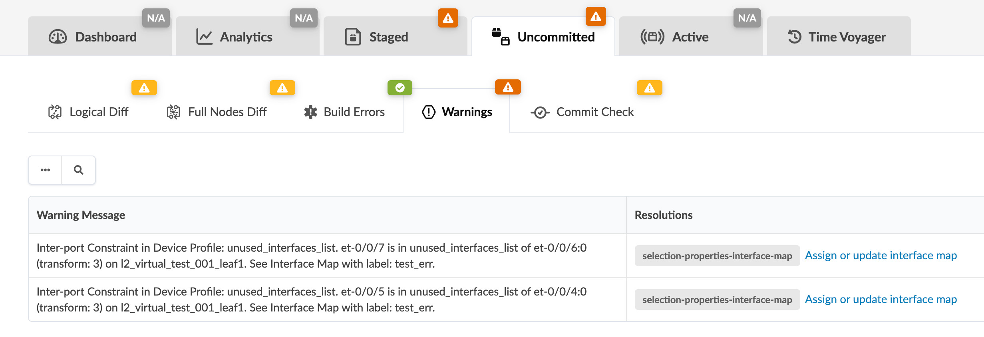Click the yellow warning badge above Logical Diff
Viewport: 984px width, 337px height.
pos(144,88)
